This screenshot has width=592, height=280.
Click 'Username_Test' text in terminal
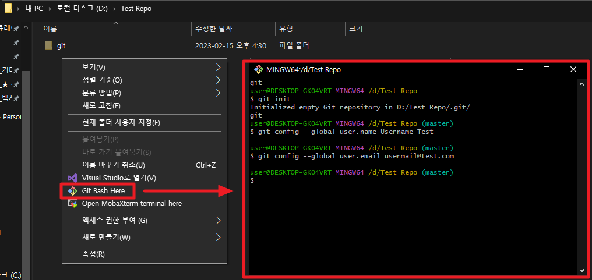pos(407,132)
